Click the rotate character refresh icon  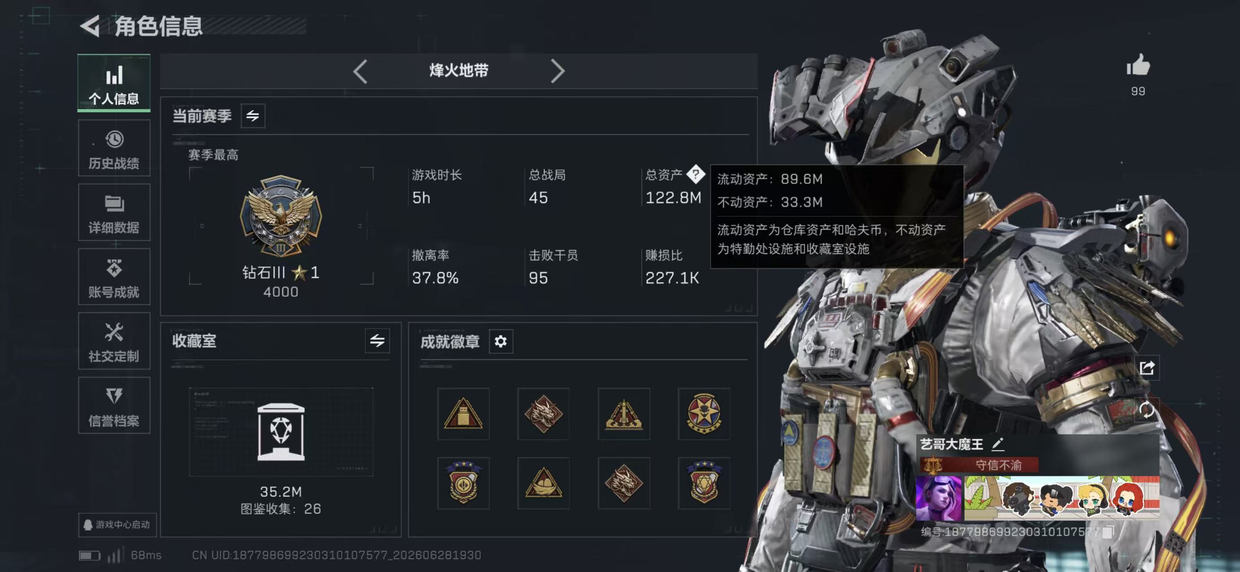[1147, 410]
